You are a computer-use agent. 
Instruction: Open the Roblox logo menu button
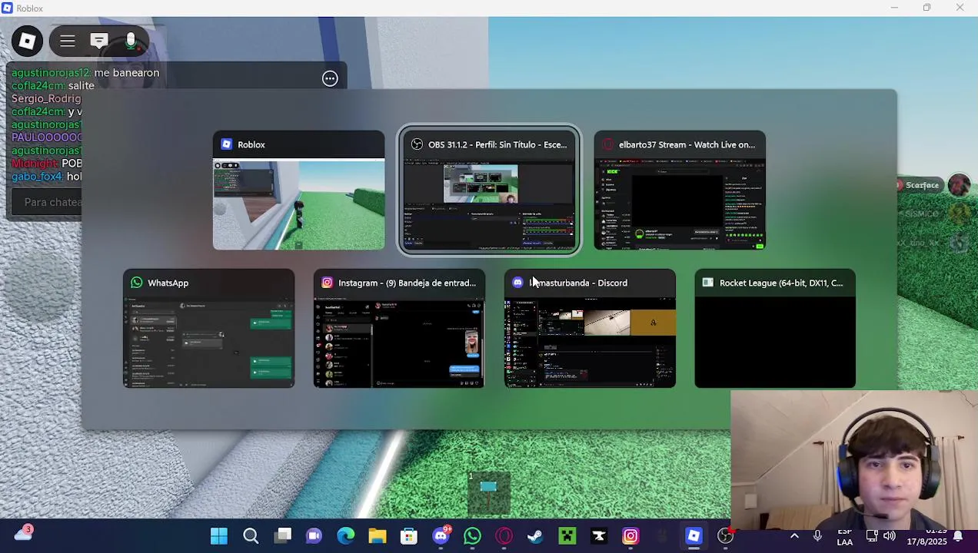pos(27,41)
